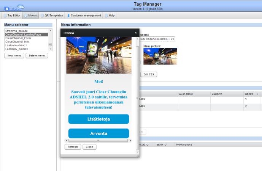
Task: Click the QR-Templates page icon
Action: coord(42,16)
